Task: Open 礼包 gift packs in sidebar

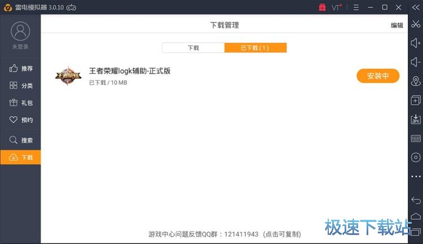Action: point(20,103)
